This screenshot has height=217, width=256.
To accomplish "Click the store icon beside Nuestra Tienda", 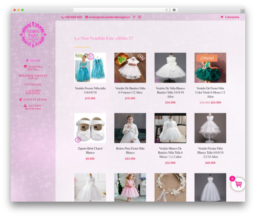I will point(25,66).
